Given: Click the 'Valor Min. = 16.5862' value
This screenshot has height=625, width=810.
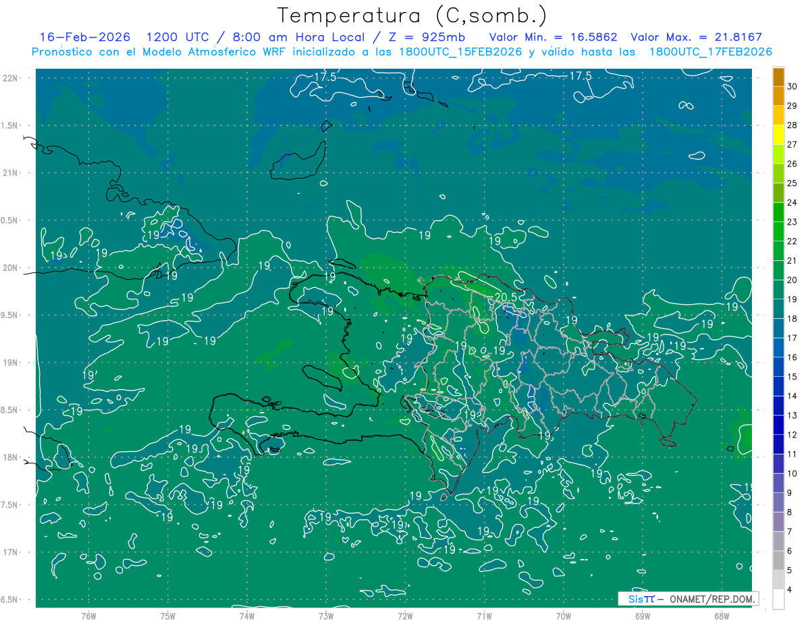Looking at the screenshot, I should tap(553, 37).
